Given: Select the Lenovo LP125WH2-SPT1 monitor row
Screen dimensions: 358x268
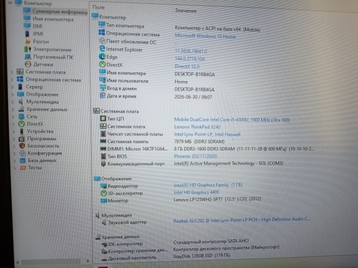Looking at the screenshot, I should tap(181, 200).
